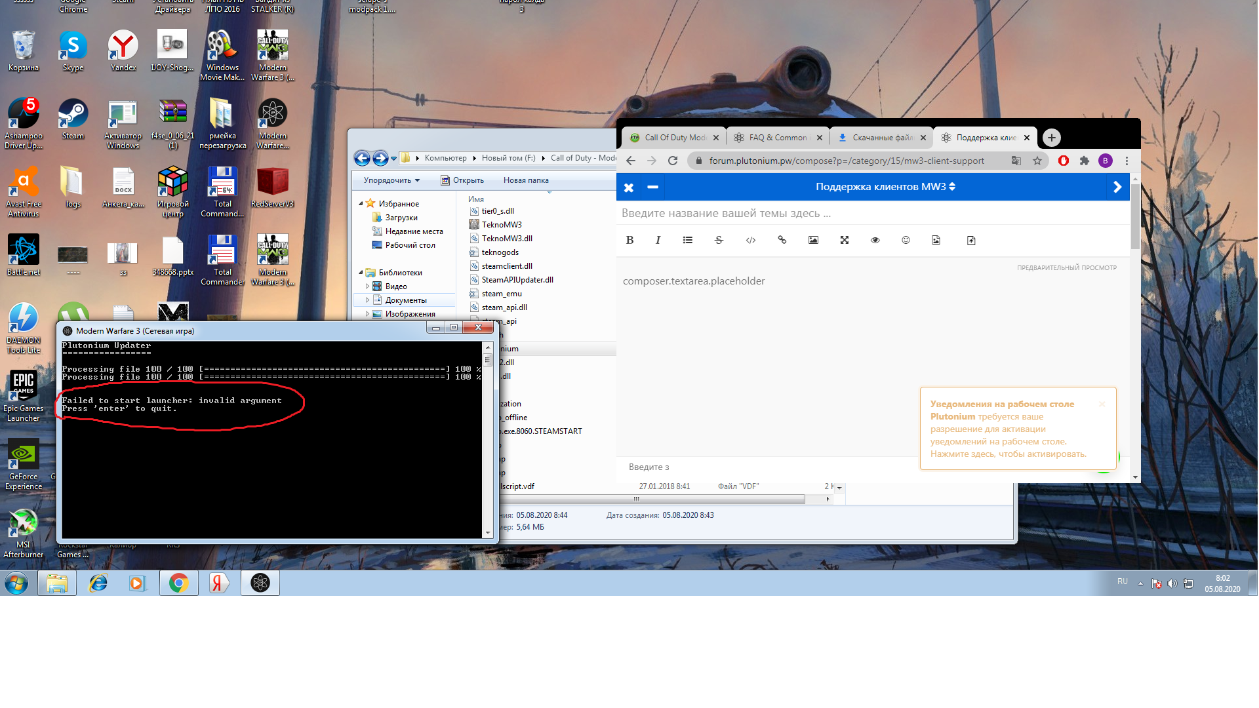The height and width of the screenshot is (708, 1259).
Task: Switch composer to fullscreen zen mode
Action: coord(845,240)
